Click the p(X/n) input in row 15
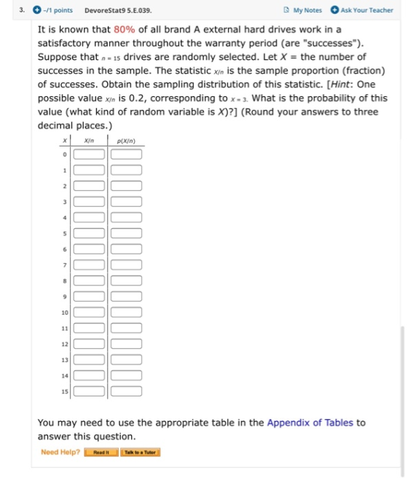The height and width of the screenshot is (481, 408). point(126,391)
